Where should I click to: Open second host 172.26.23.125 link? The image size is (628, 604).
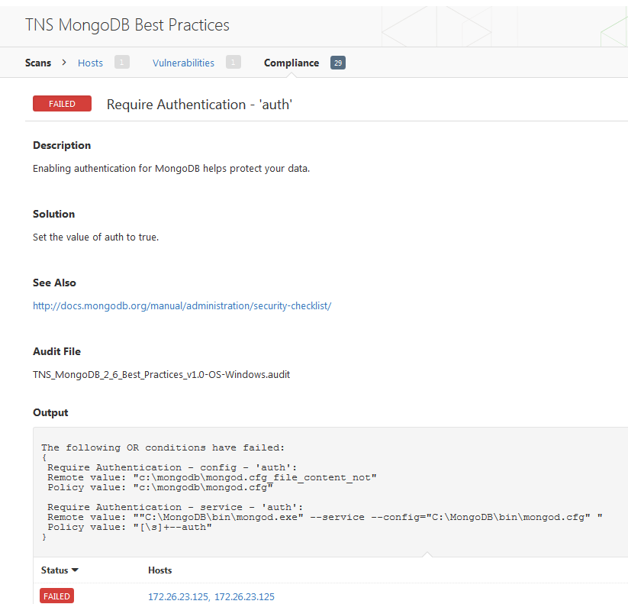(x=244, y=596)
